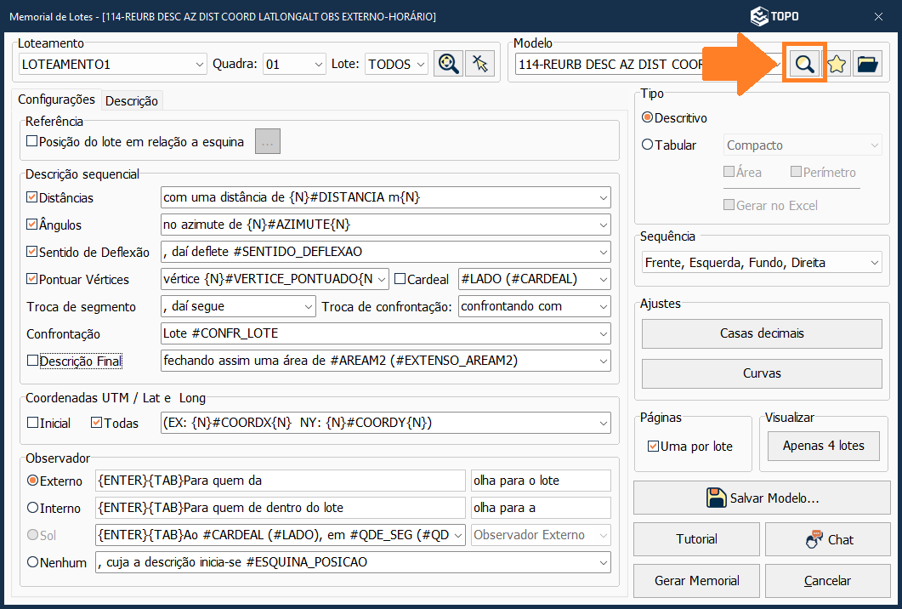Uncheck the Distâncias checkbox
Image resolution: width=902 pixels, height=609 pixels.
(x=32, y=197)
